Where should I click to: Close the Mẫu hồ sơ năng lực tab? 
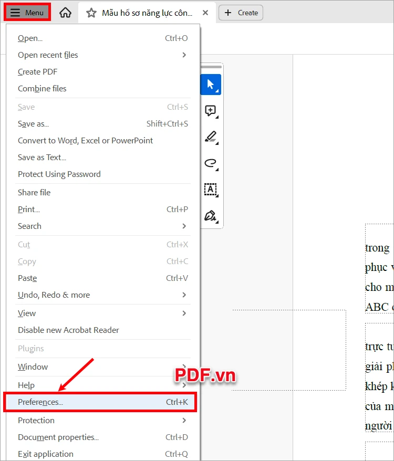point(205,13)
